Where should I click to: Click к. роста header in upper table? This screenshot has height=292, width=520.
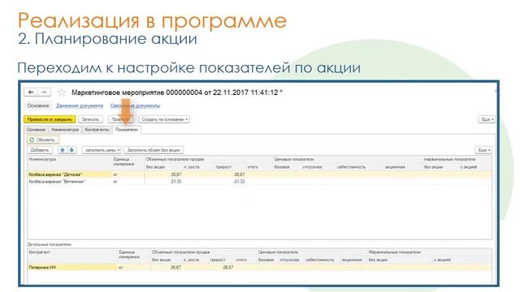[192, 167]
